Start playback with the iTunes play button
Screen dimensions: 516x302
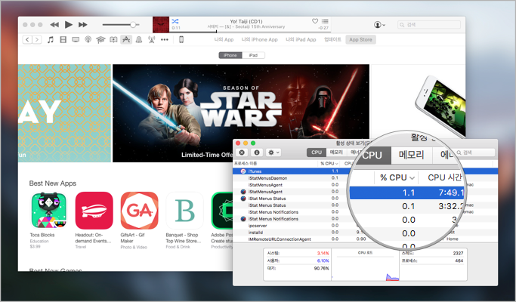69,25
